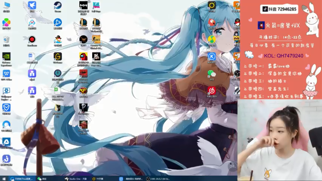Screen dimensions: 322x181
Task: Open the Kugou Music K icon
Action: (212, 58)
